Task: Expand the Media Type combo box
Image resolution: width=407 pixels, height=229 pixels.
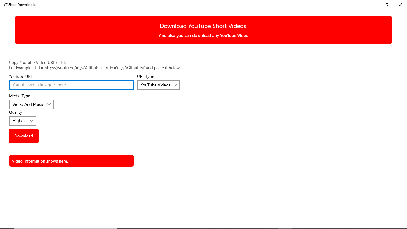Action: (x=31, y=104)
